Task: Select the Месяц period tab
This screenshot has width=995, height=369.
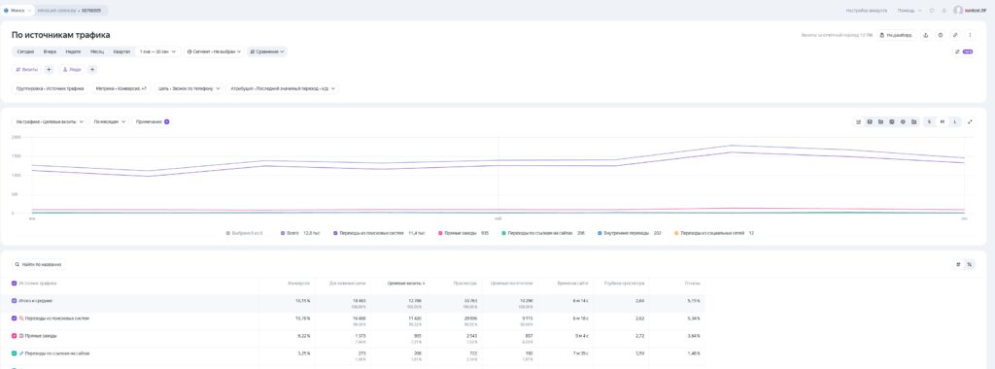Action: (x=97, y=52)
